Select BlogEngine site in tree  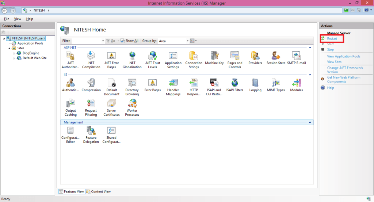pyautogui.click(x=31, y=53)
